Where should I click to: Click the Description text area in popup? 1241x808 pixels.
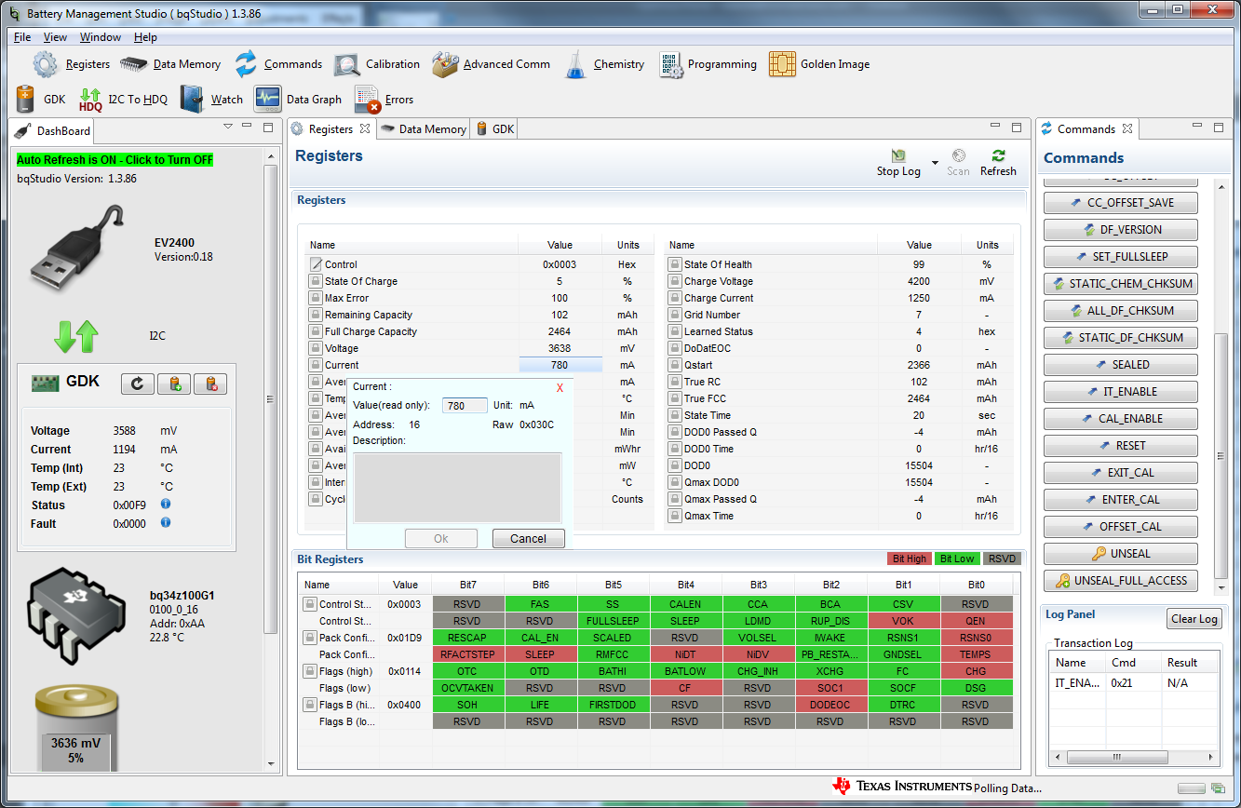457,488
